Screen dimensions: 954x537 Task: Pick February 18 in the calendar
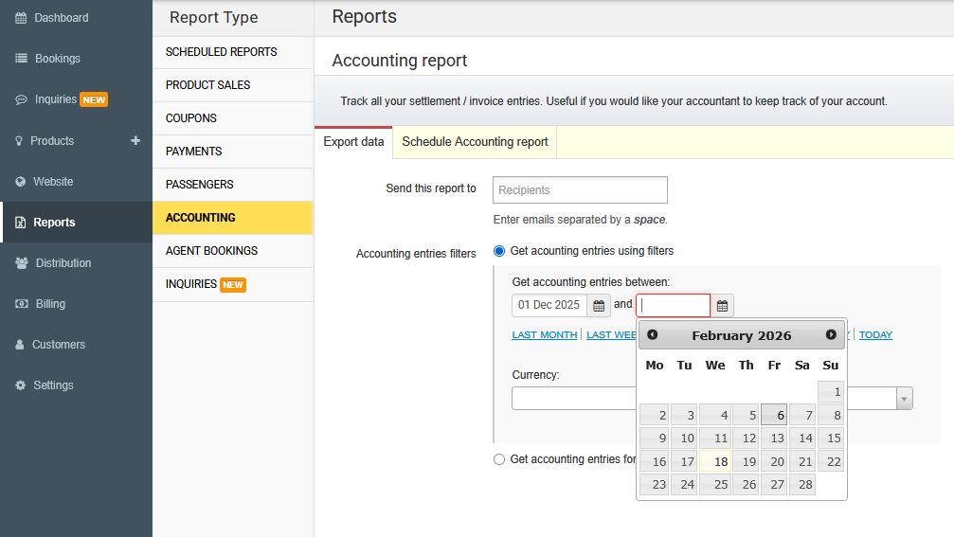coord(715,462)
